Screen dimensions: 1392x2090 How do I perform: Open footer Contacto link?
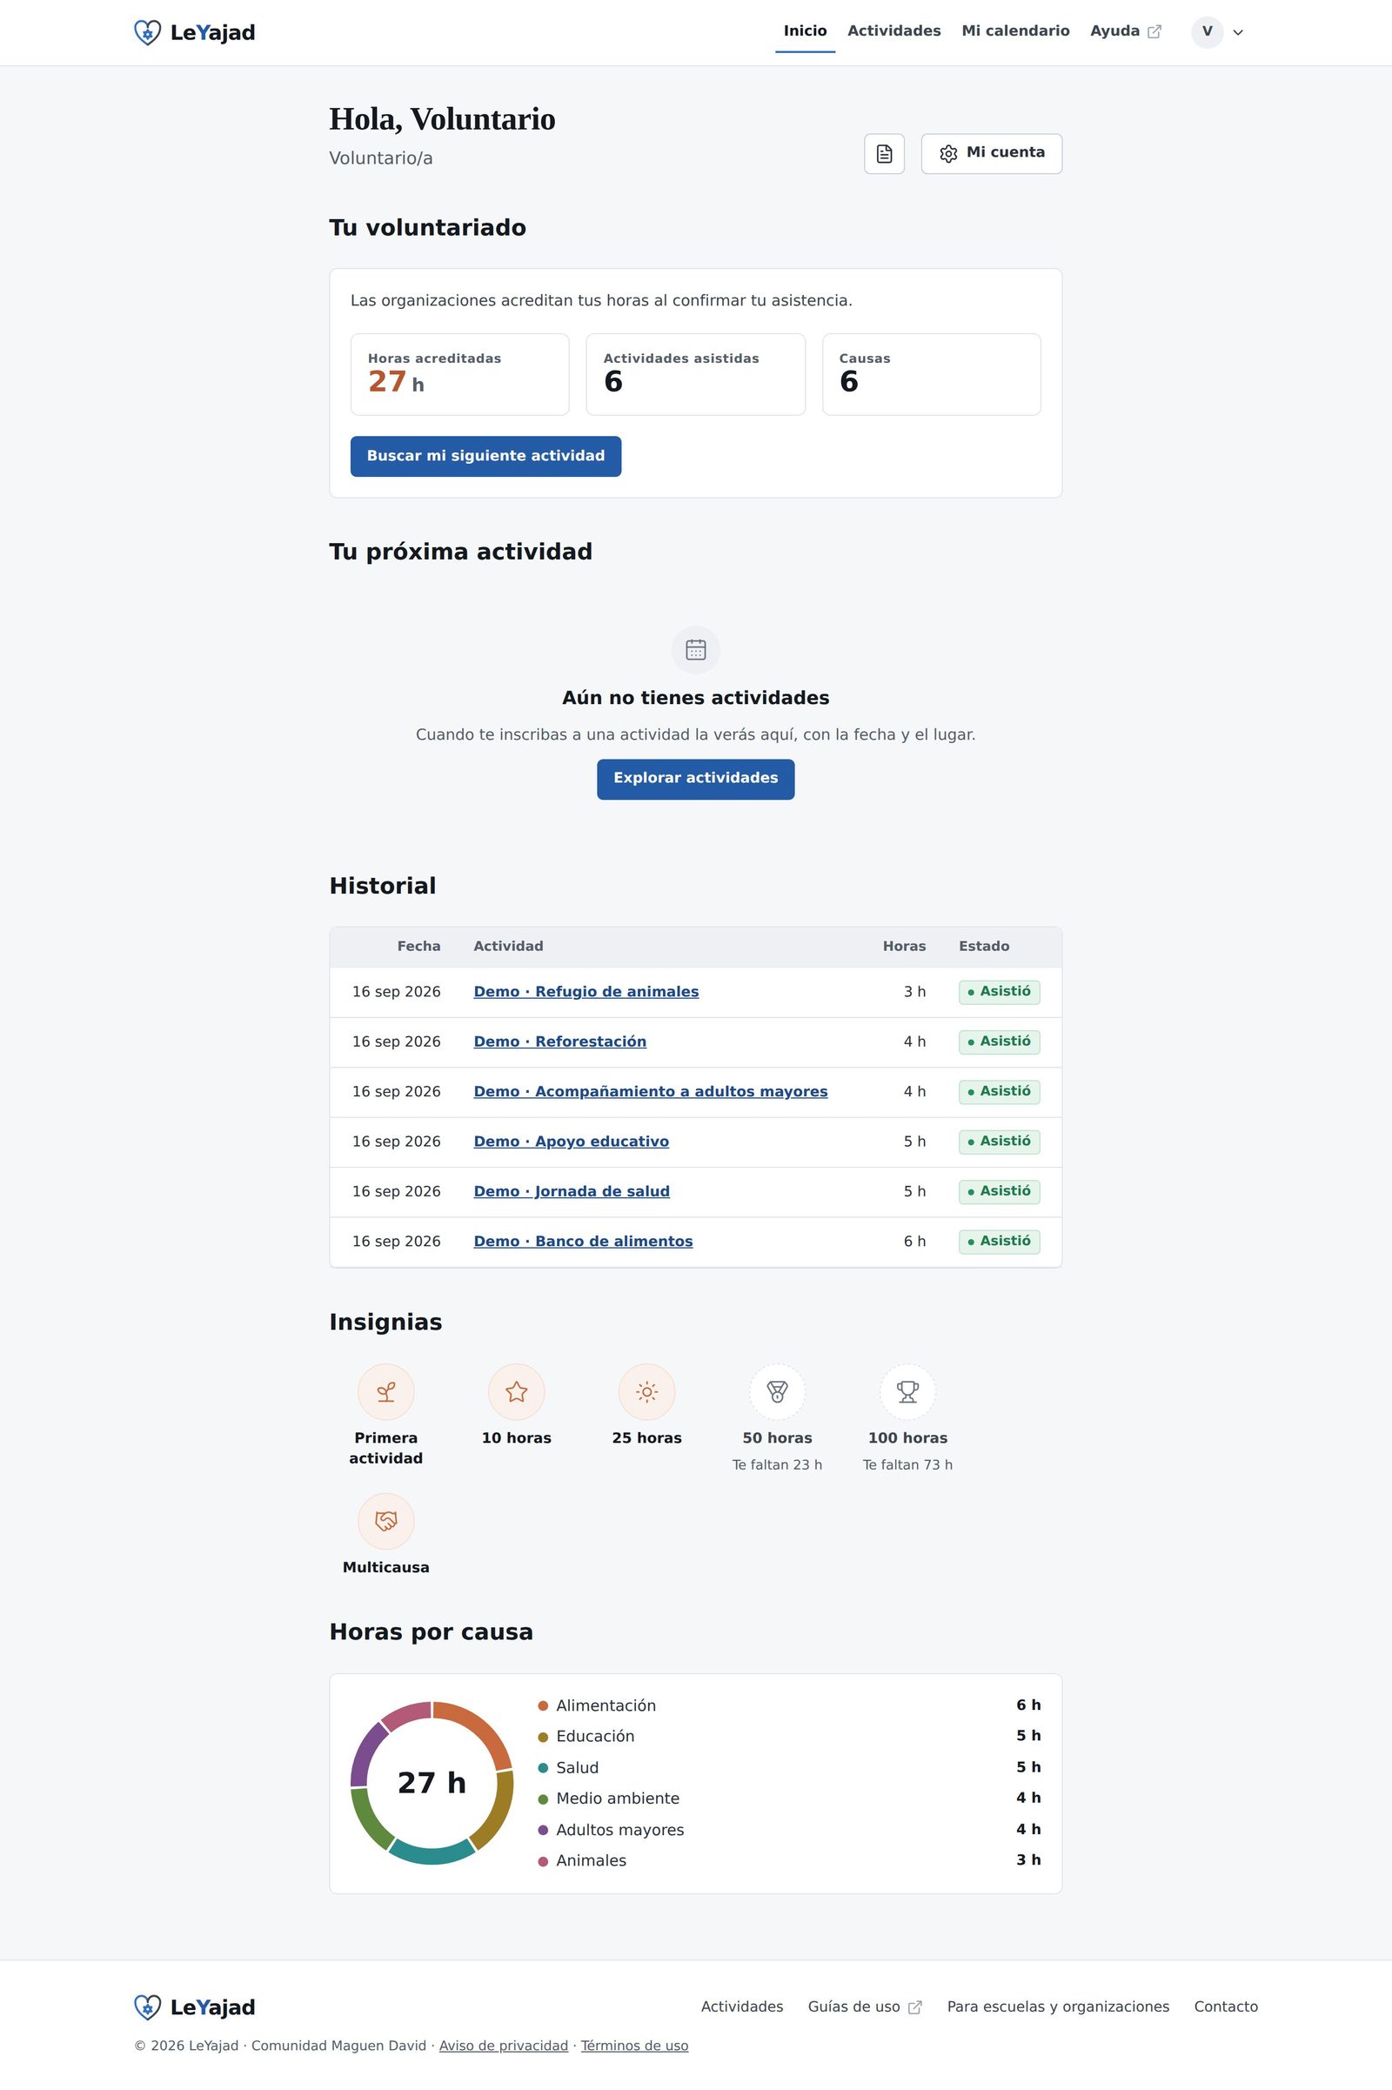point(1226,2006)
